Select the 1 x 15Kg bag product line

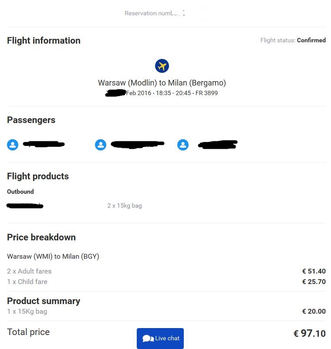pyautogui.click(x=166, y=311)
